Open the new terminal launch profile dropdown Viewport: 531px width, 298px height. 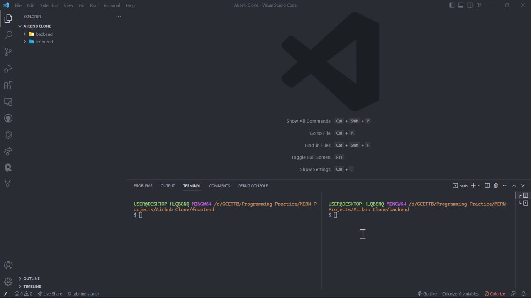coord(479,186)
